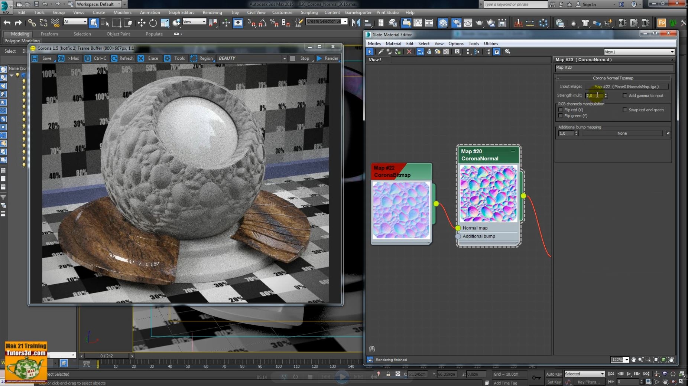Click the Erase button in frame buffer
688x386 pixels.
pos(149,58)
